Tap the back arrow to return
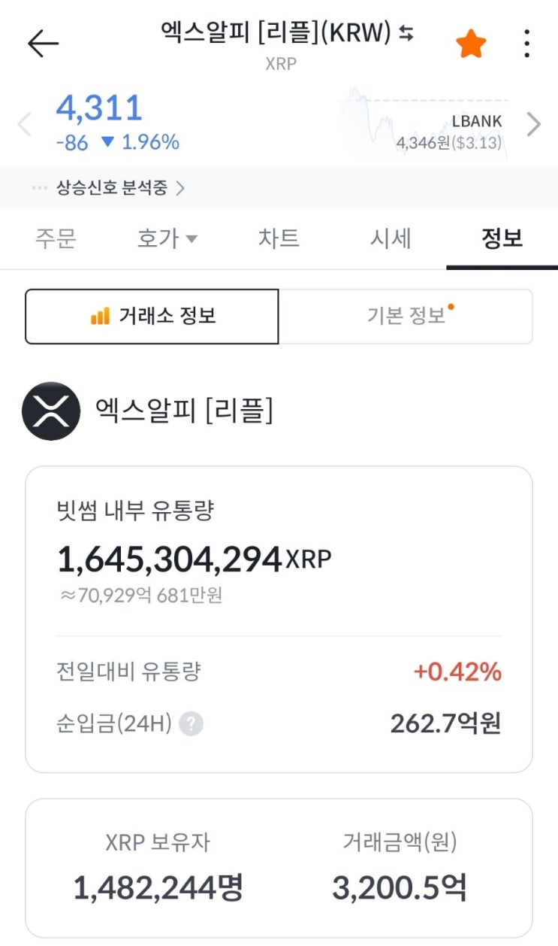The image size is (558, 946). (44, 43)
